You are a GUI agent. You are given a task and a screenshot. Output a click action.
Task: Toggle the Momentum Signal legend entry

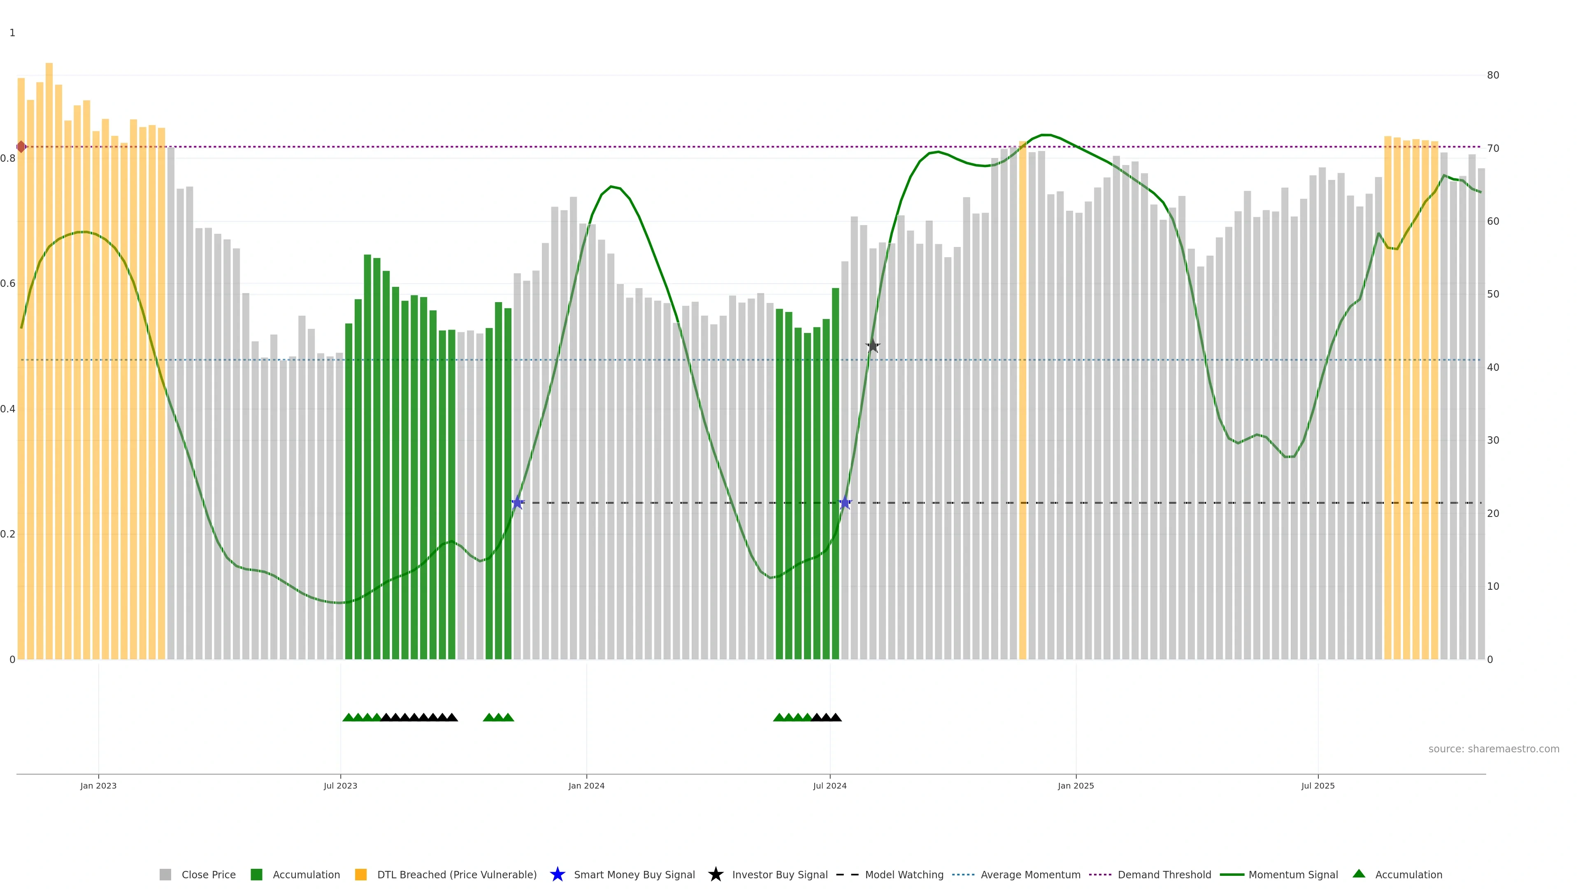click(1292, 874)
